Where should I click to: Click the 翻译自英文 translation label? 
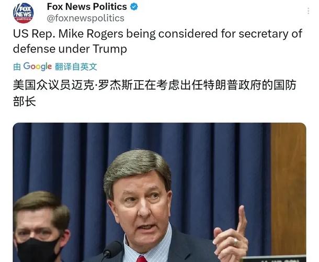pos(76,67)
